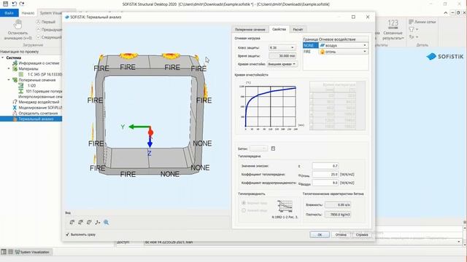The width and height of the screenshot is (467, 262).
Task: Click the grid layout icon in status bar
Action: pyautogui.click(x=10, y=252)
